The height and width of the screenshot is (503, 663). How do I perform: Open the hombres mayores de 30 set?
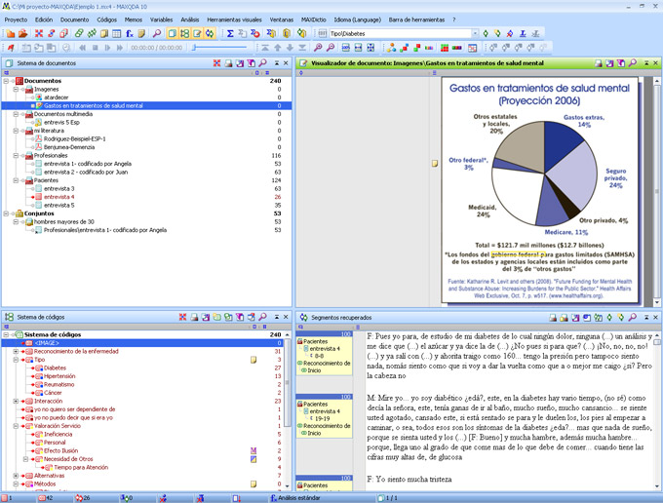tap(62, 222)
